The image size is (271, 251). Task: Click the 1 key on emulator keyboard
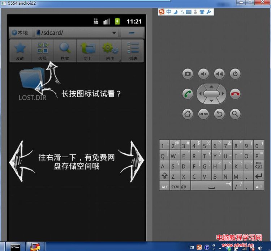click(164, 145)
